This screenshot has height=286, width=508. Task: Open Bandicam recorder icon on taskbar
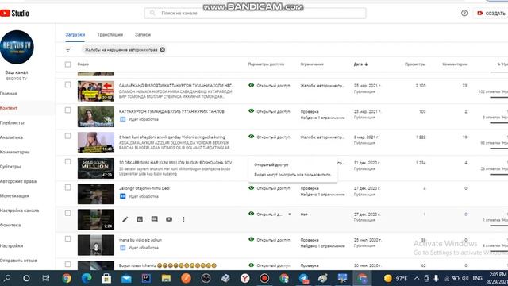[x=264, y=278]
